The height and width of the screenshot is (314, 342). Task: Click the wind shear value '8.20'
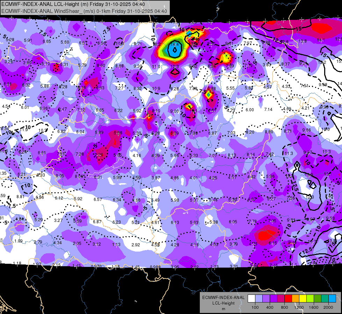[x=250, y=132]
